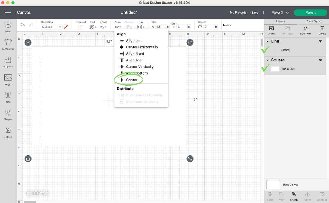
Task: Adjust the width value stepper
Action: point(167,27)
